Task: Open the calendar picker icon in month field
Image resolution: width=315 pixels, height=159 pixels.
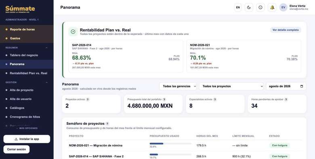Action: tap(302, 86)
